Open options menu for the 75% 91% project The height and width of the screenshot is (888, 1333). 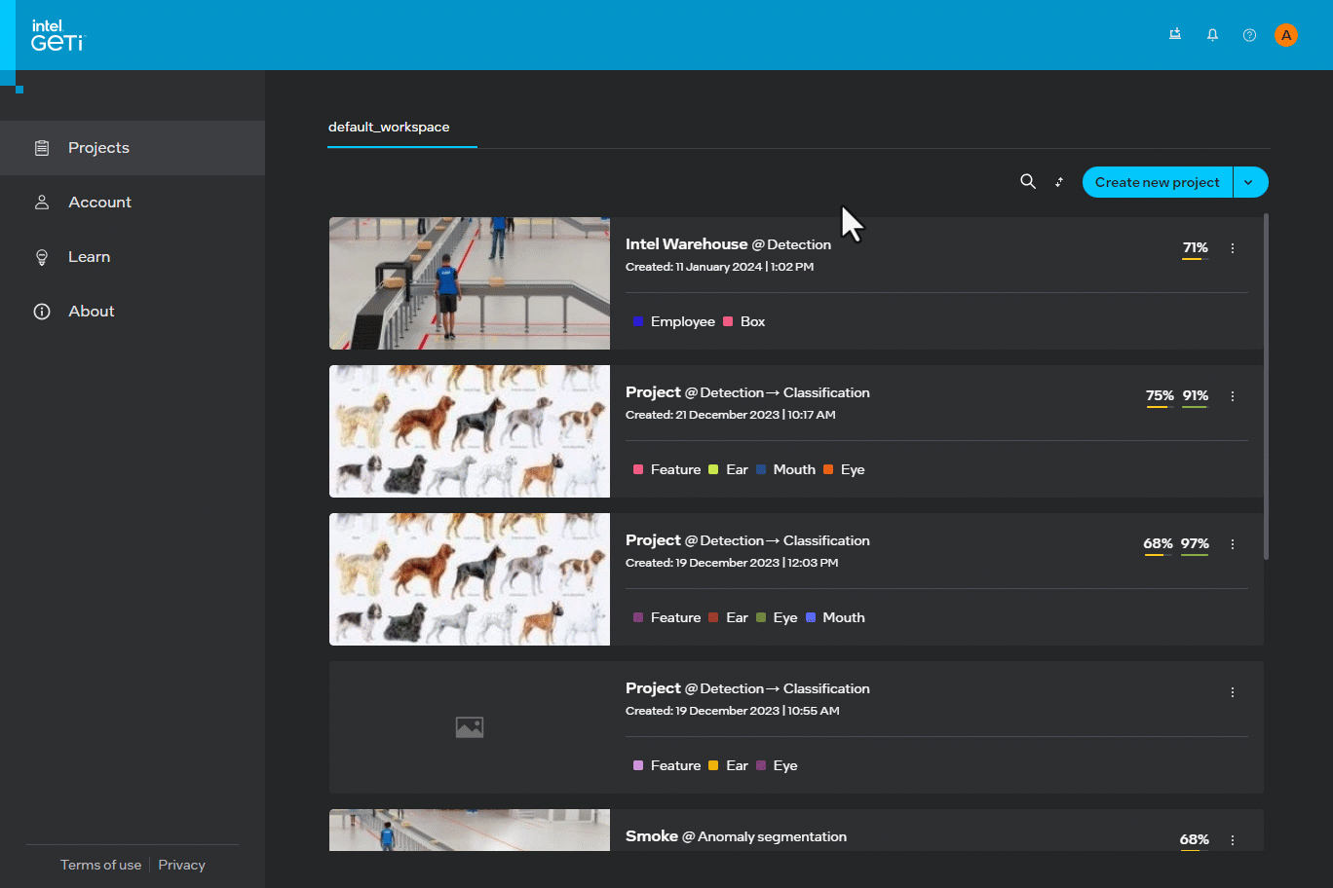point(1233,396)
